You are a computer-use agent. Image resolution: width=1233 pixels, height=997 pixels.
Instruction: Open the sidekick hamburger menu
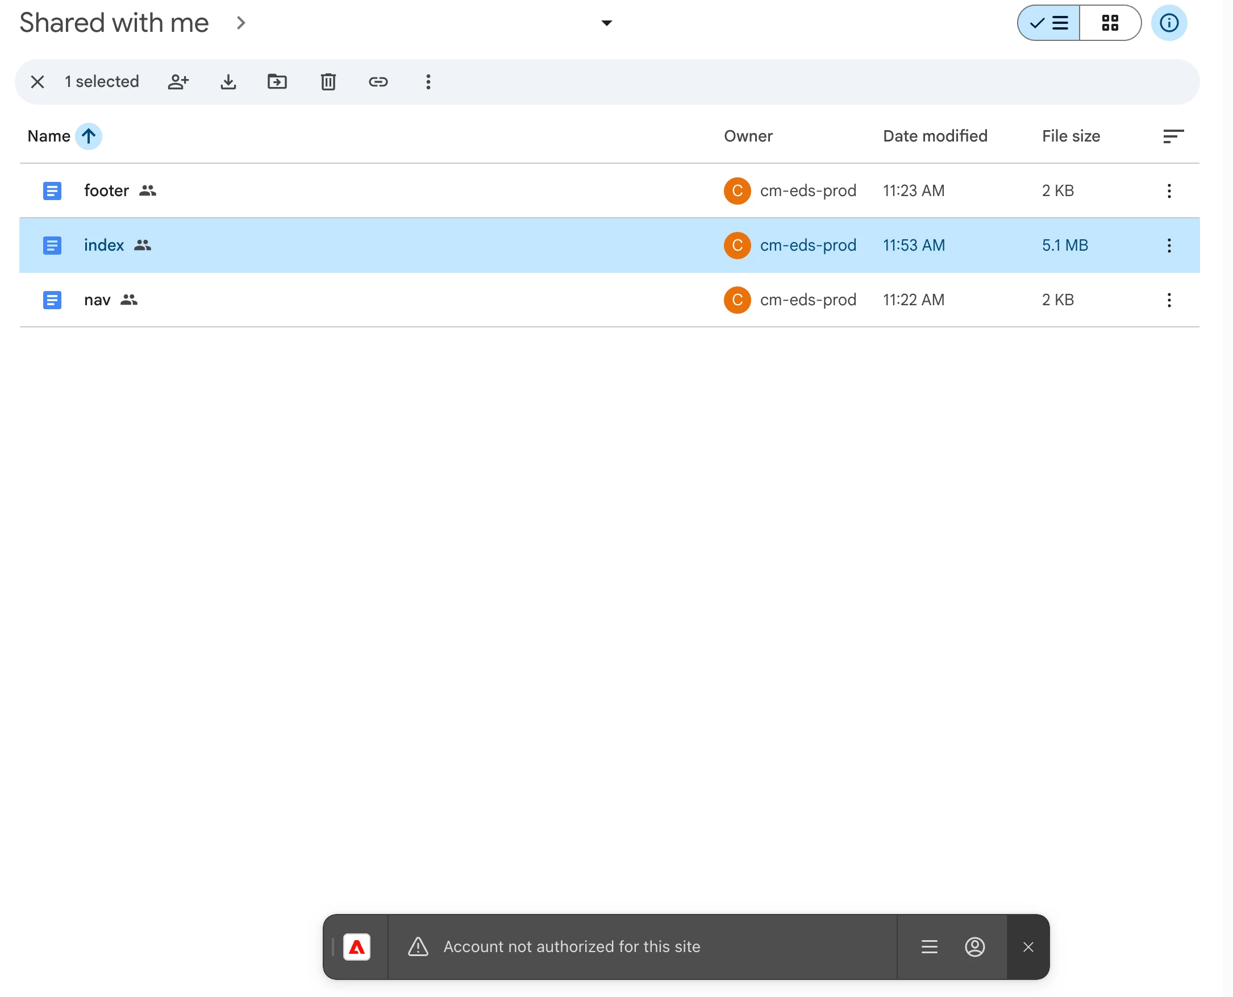(929, 947)
